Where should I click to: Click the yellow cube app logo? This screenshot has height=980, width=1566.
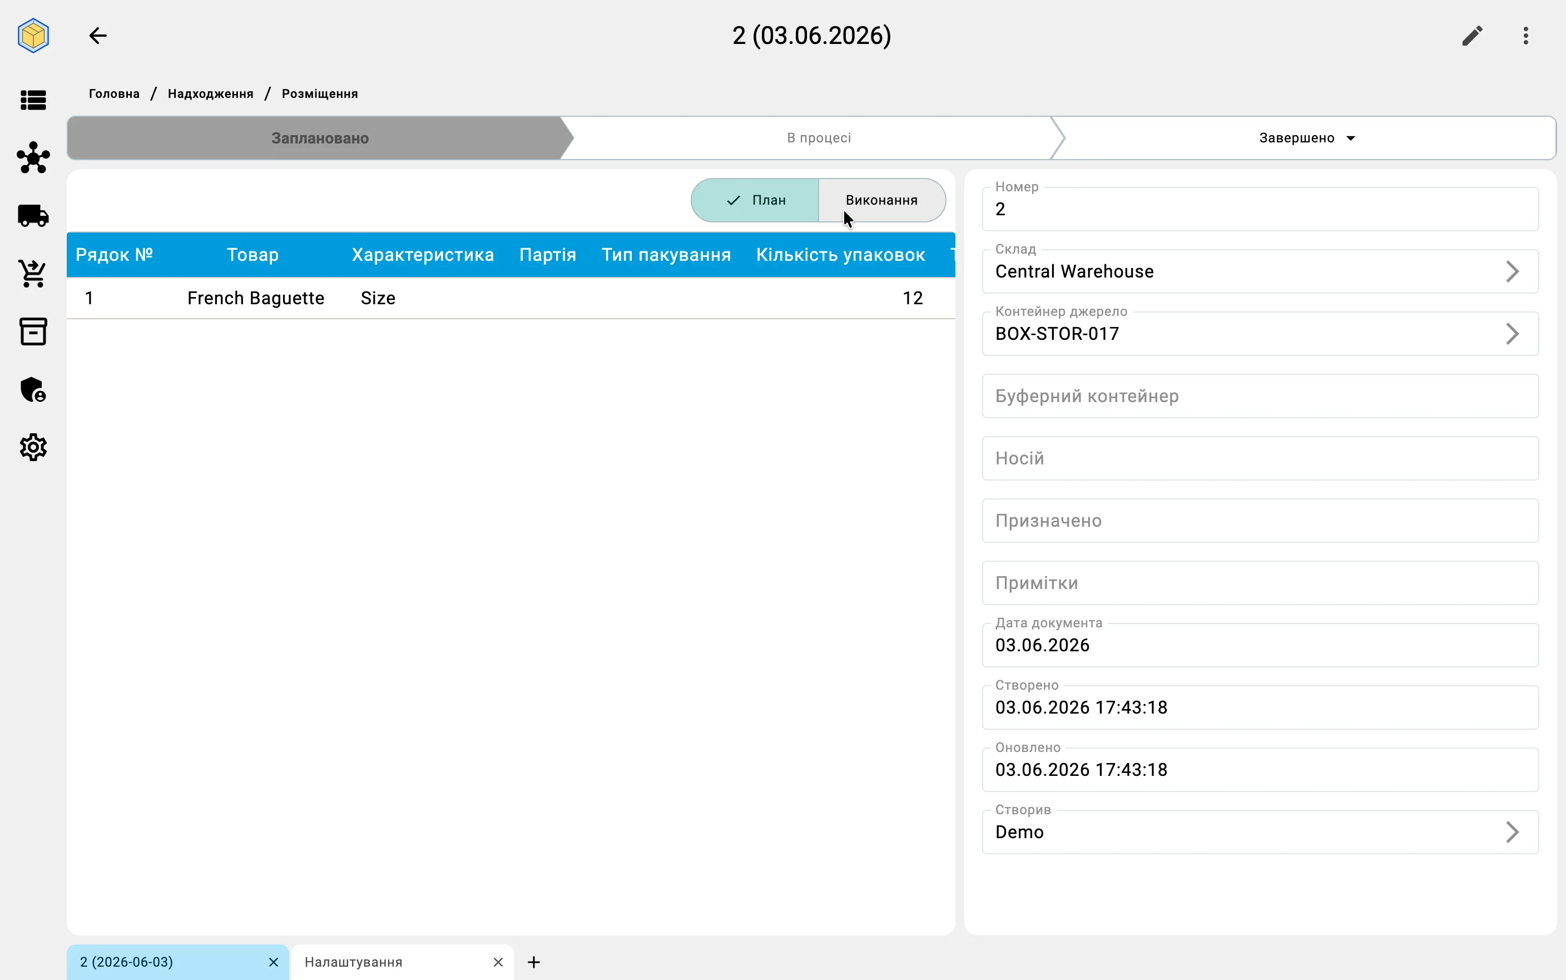[33, 35]
